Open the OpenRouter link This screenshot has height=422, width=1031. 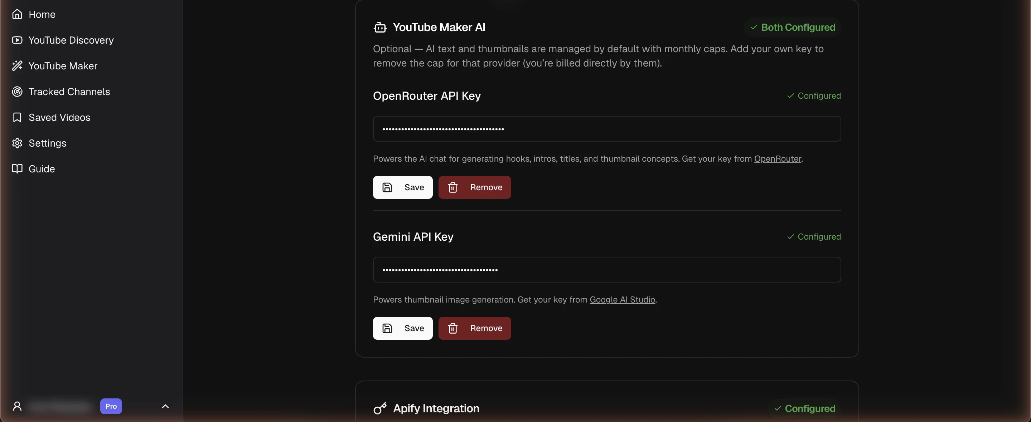[x=778, y=159]
